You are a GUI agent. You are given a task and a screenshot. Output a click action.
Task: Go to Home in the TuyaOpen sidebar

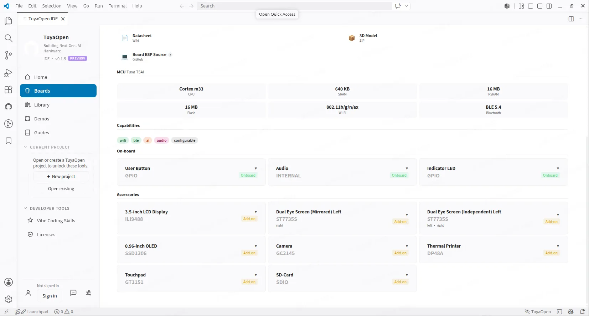tap(58, 77)
